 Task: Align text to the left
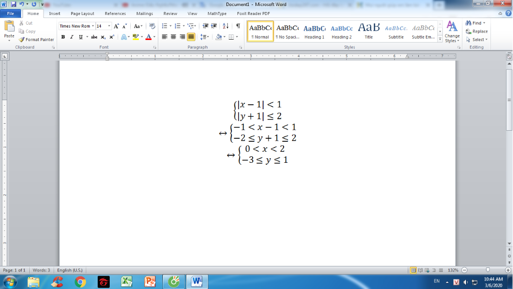click(x=164, y=37)
